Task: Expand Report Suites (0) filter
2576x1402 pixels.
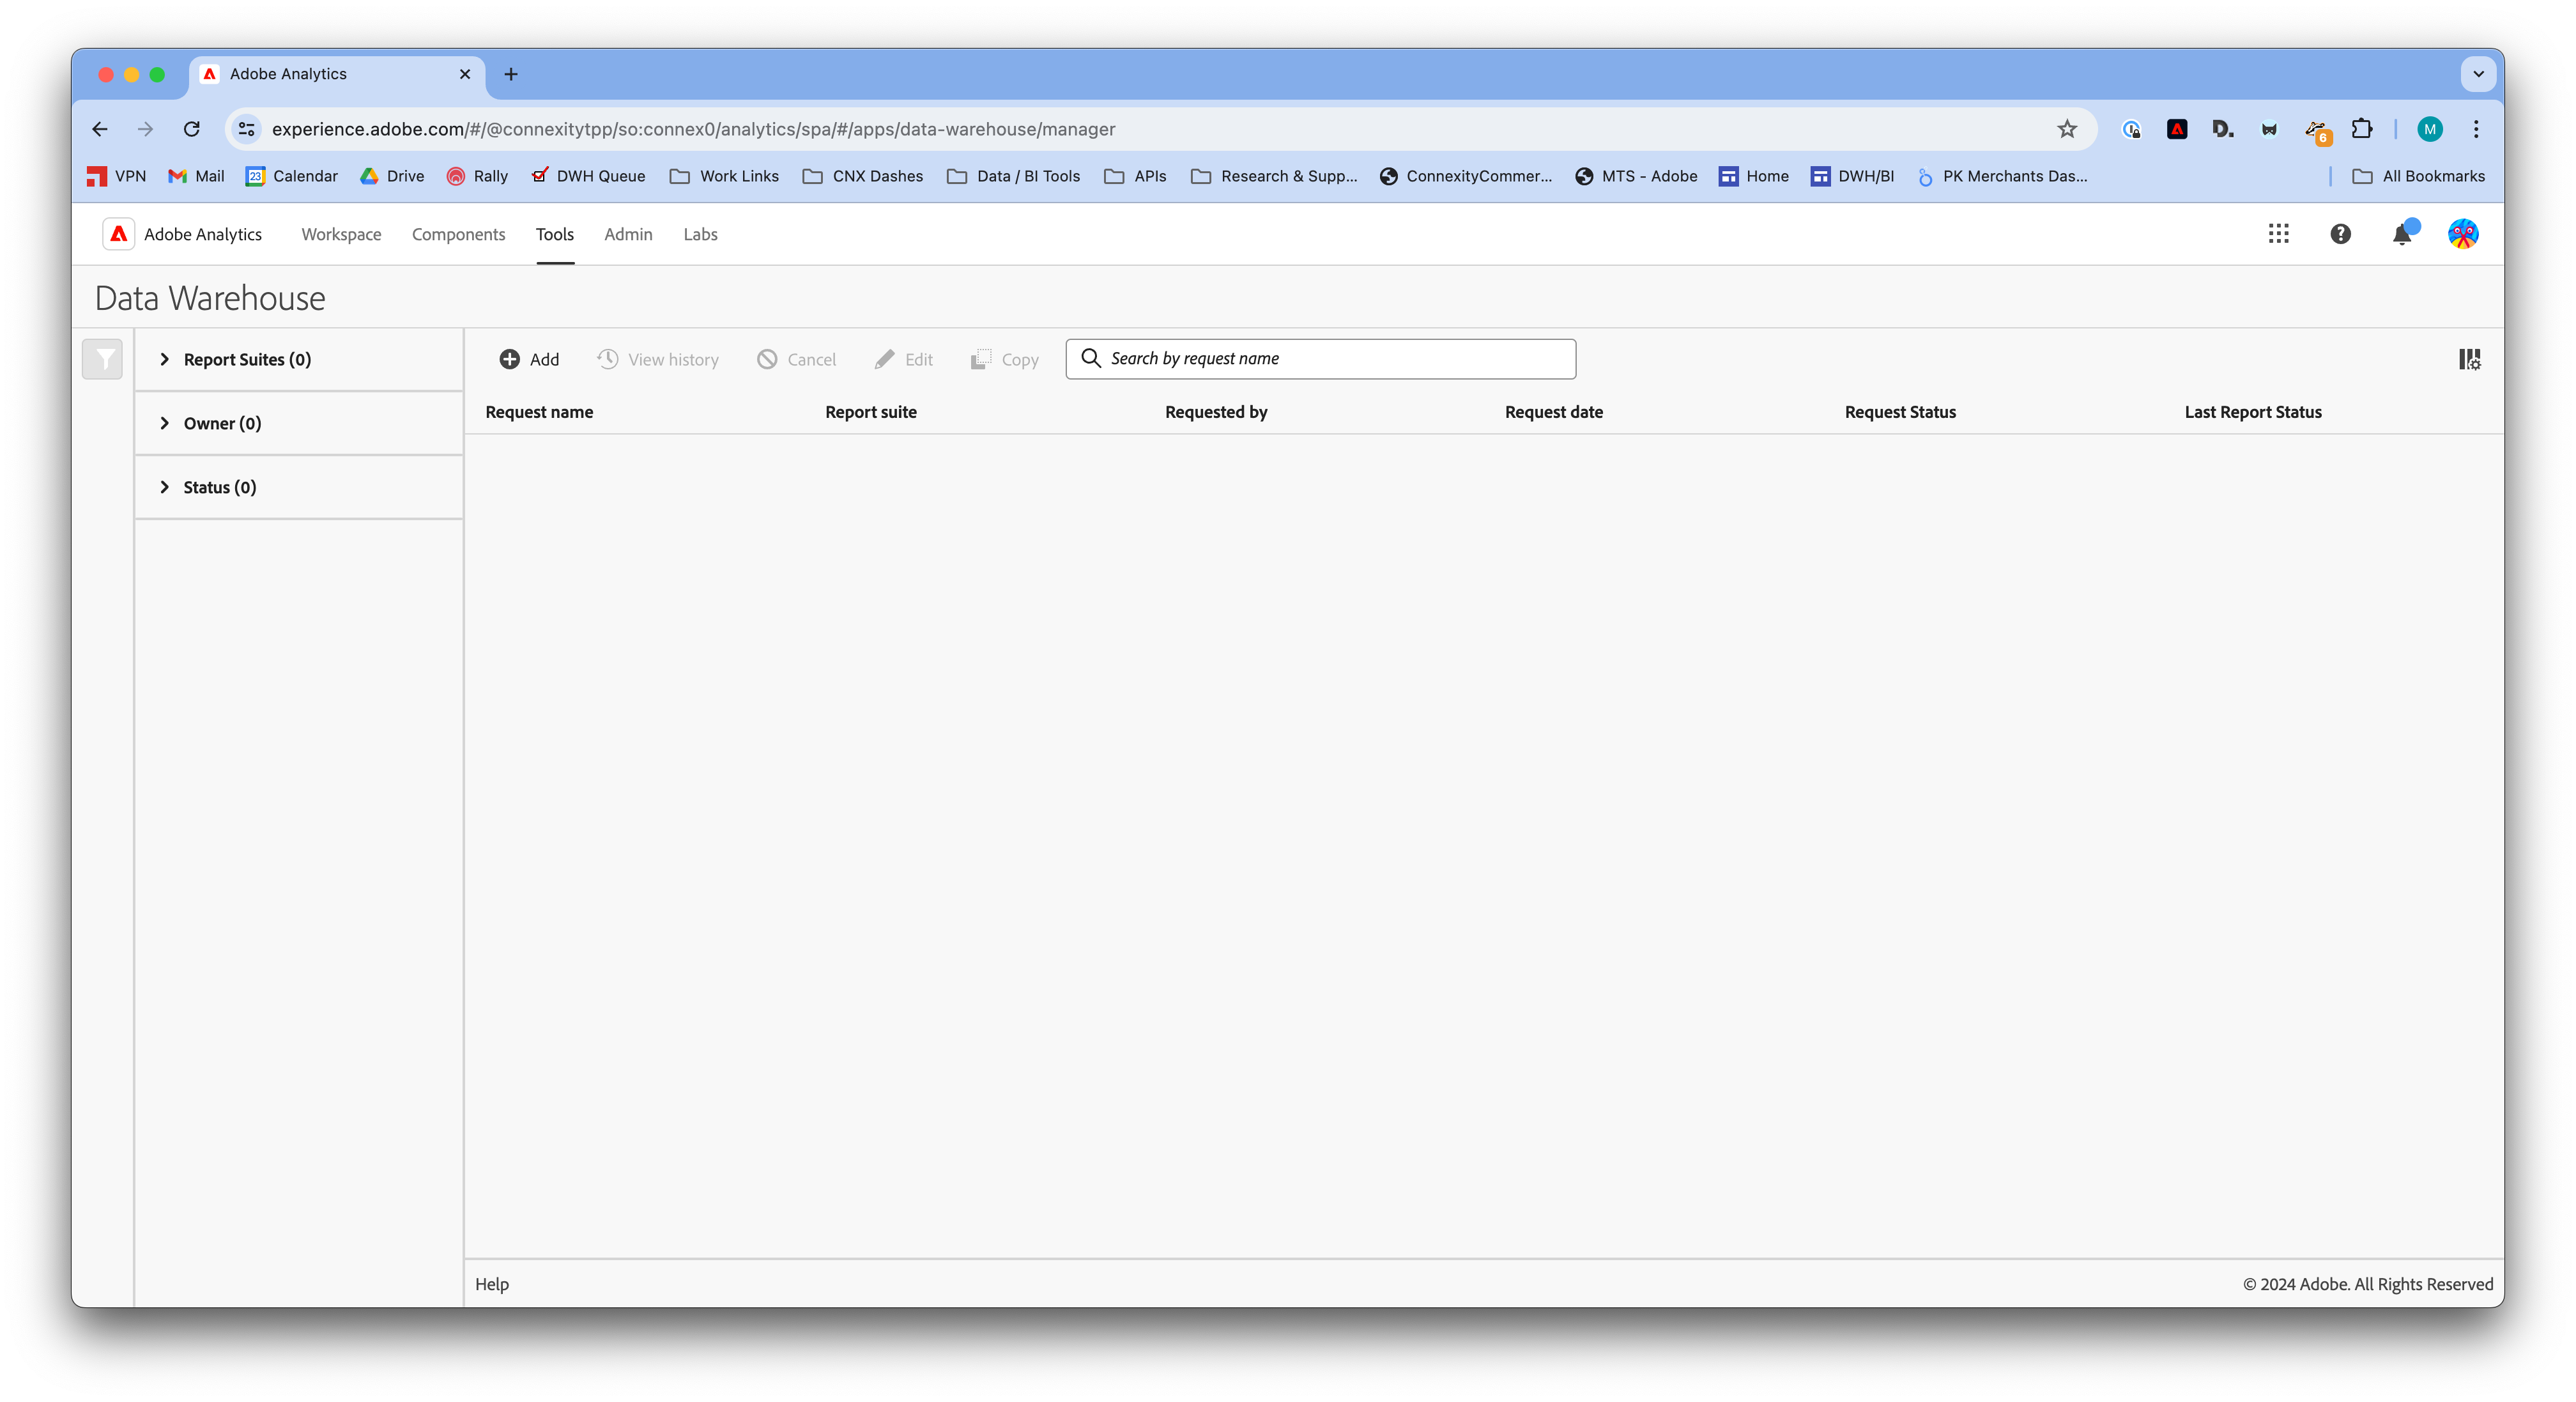Action: (298, 359)
